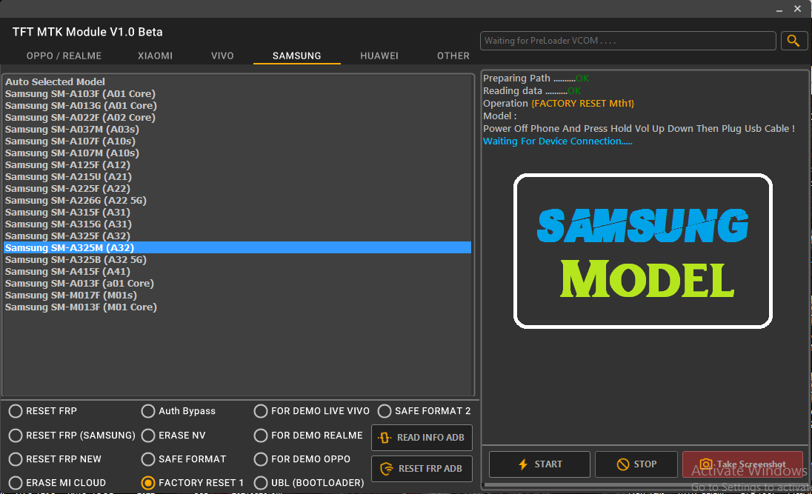The image size is (812, 494).
Task: Select Samsung SM-M013F (M01 Core)
Action: pos(237,307)
